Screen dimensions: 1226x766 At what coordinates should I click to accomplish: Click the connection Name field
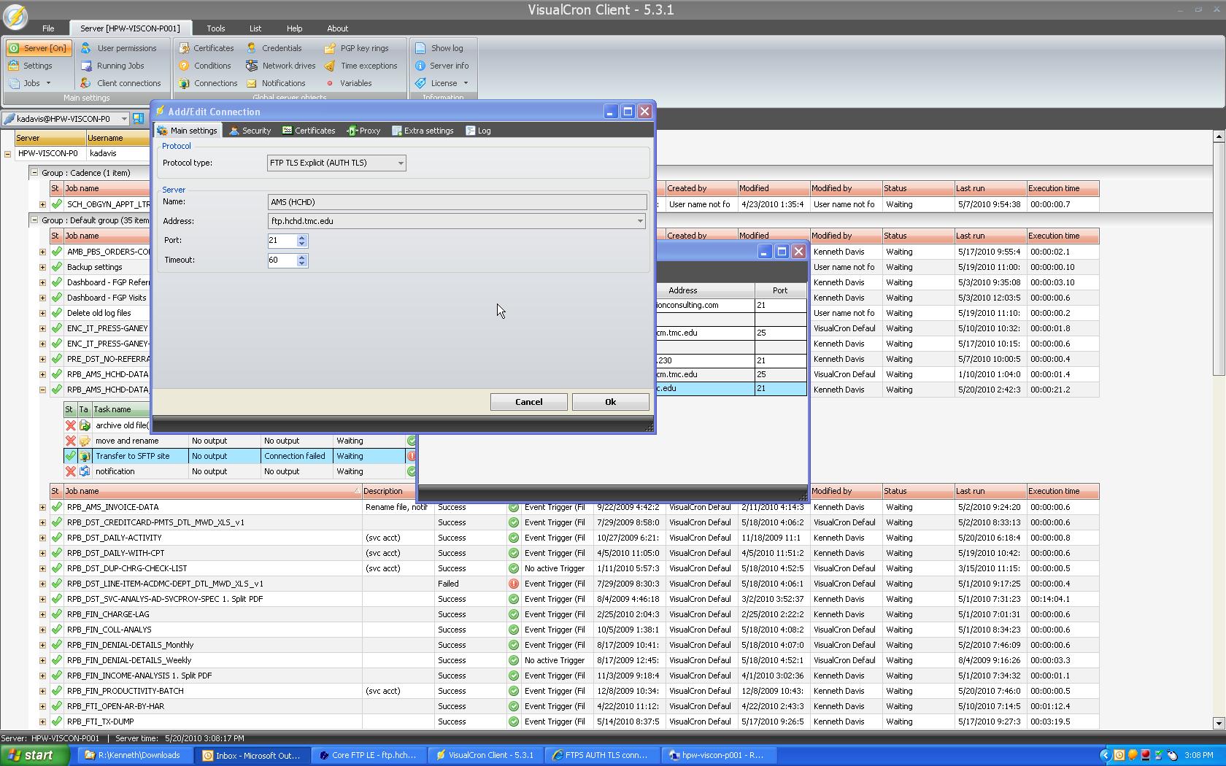pos(457,202)
